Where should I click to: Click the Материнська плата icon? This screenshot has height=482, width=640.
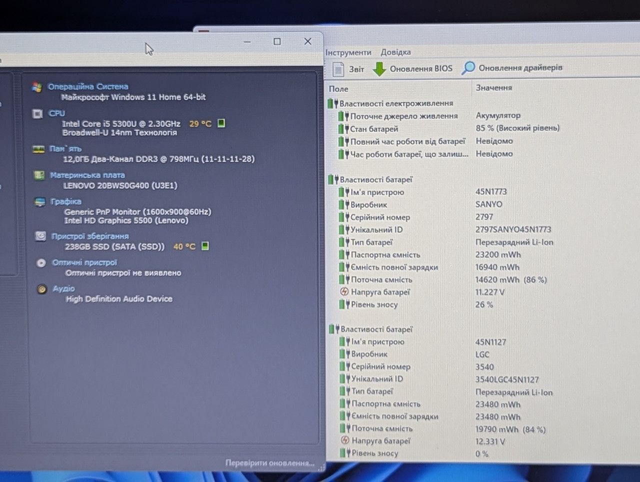[39, 175]
